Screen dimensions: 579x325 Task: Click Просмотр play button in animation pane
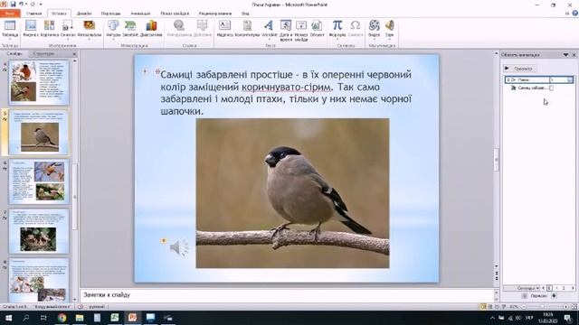(x=519, y=69)
